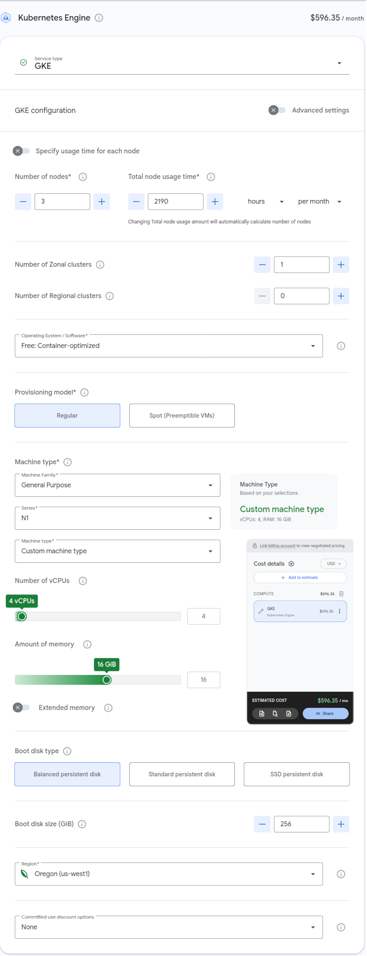Select Spot (Preemptible VMs) provisioning

[182, 416]
